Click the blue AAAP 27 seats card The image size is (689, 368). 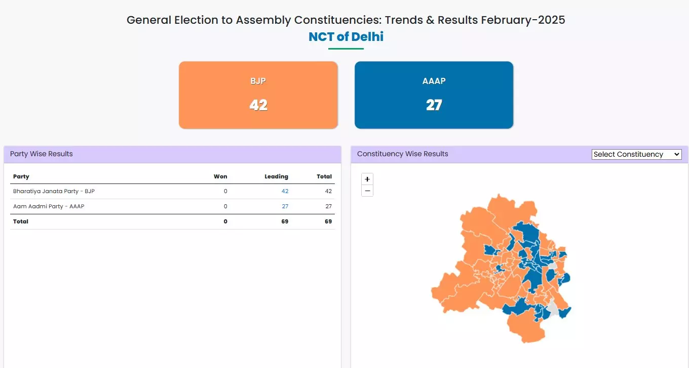click(434, 95)
